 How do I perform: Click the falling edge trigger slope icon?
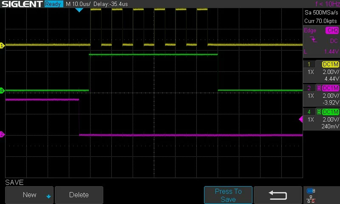[313, 40]
